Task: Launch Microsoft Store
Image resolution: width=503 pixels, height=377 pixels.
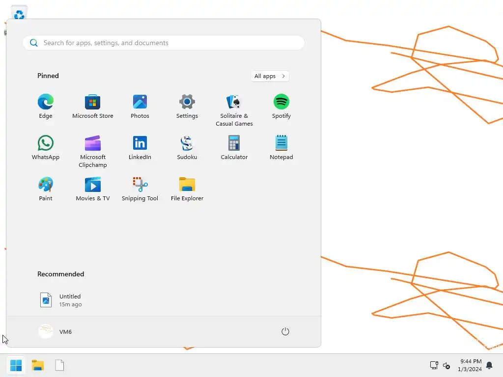Action: (x=93, y=107)
